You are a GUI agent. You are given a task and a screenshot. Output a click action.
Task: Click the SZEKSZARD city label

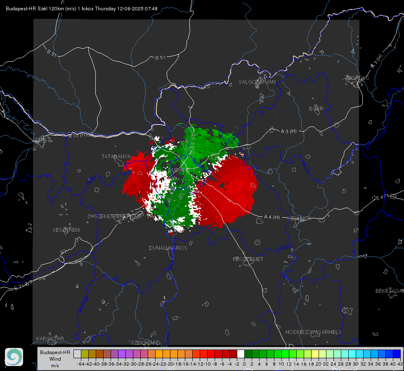(x=146, y=343)
